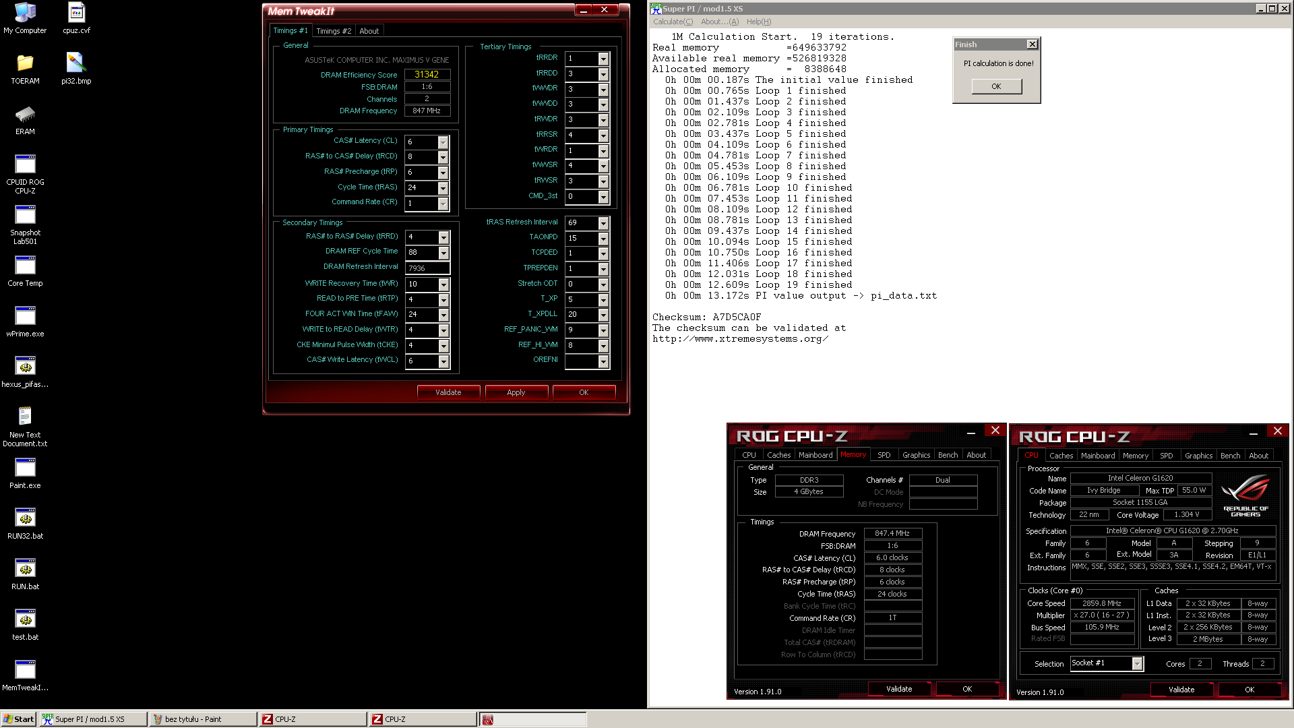This screenshot has height=728, width=1294.
Task: Click DRAM Efficiency Score value 31342
Action: [427, 74]
